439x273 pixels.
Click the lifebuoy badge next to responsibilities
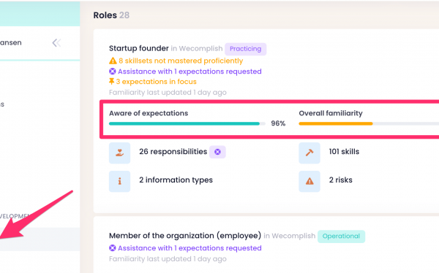click(x=217, y=152)
